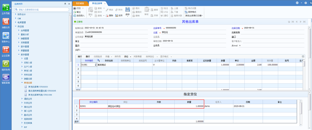Image resolution: width=312 pixels, height=130 pixels.
Task: Click 整单关联 in the toolbar
Action: pyautogui.click(x=176, y=15)
